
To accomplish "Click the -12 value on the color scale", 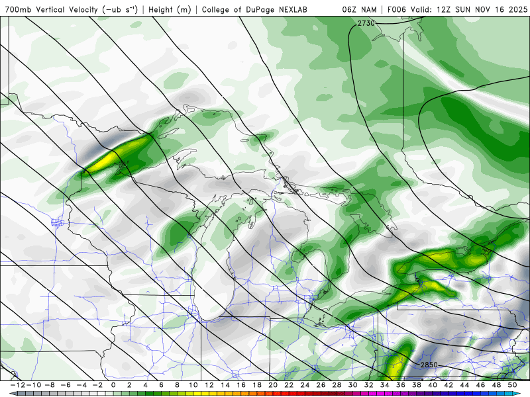I will click(18, 385).
